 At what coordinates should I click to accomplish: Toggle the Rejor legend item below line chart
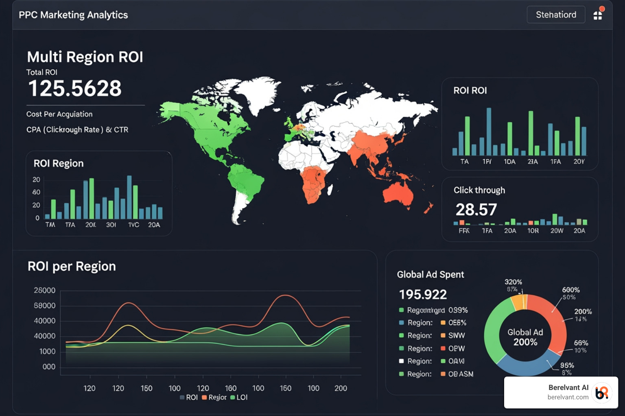click(x=214, y=397)
